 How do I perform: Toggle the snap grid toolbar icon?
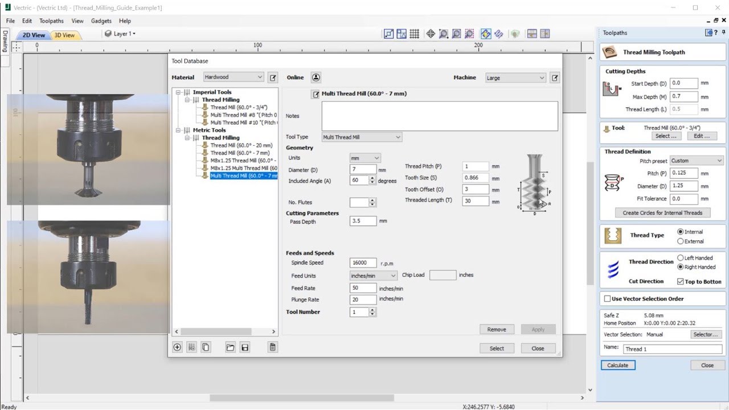tap(414, 34)
